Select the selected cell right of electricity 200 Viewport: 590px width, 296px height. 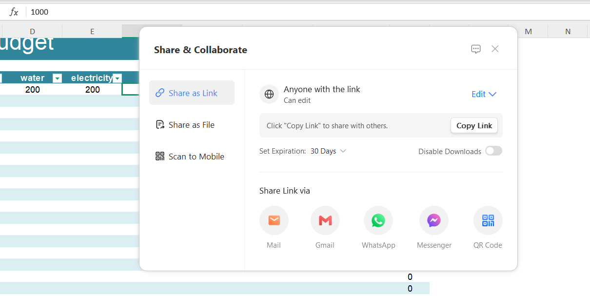(131, 90)
